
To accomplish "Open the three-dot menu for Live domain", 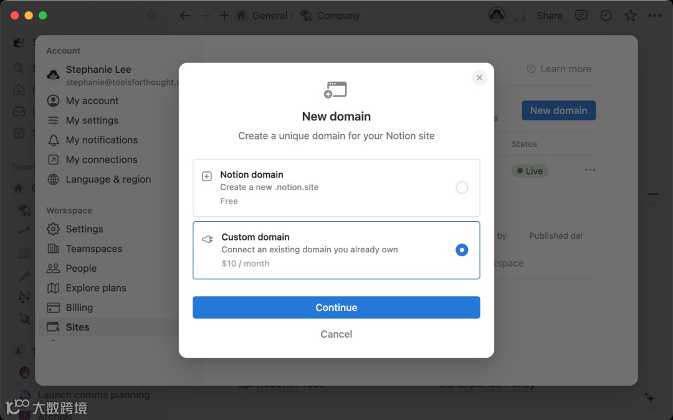I will point(590,170).
